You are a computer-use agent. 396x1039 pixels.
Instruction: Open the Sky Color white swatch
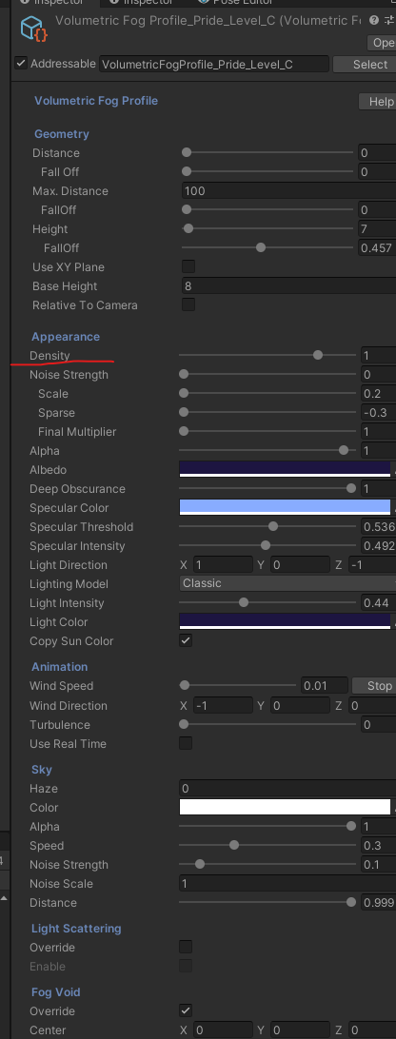click(x=285, y=808)
